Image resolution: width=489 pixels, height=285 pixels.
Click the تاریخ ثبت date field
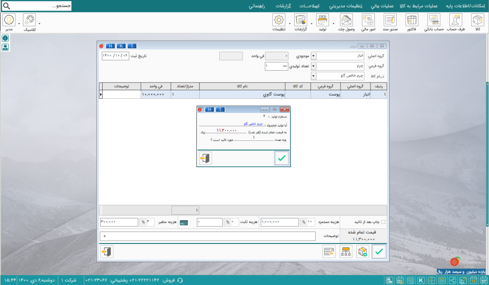point(116,56)
